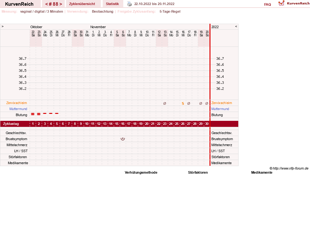Click the right Muttermund row label

pyautogui.click(x=220, y=109)
